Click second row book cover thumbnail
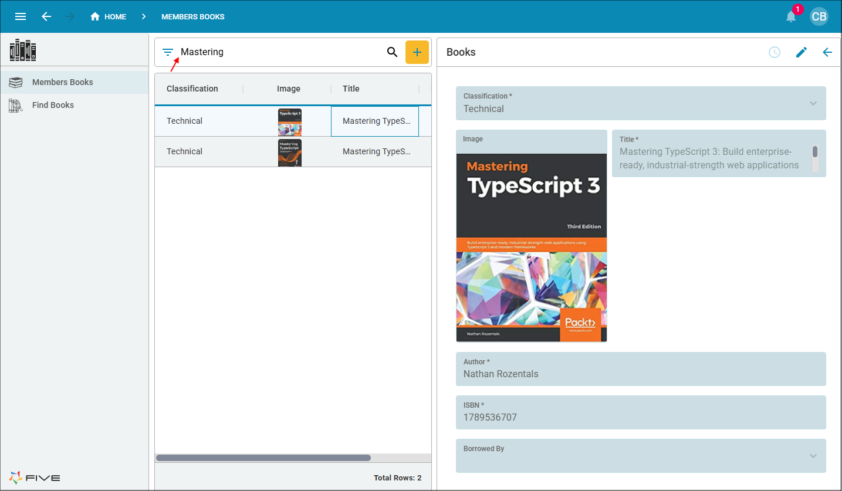The image size is (842, 491). 290,153
